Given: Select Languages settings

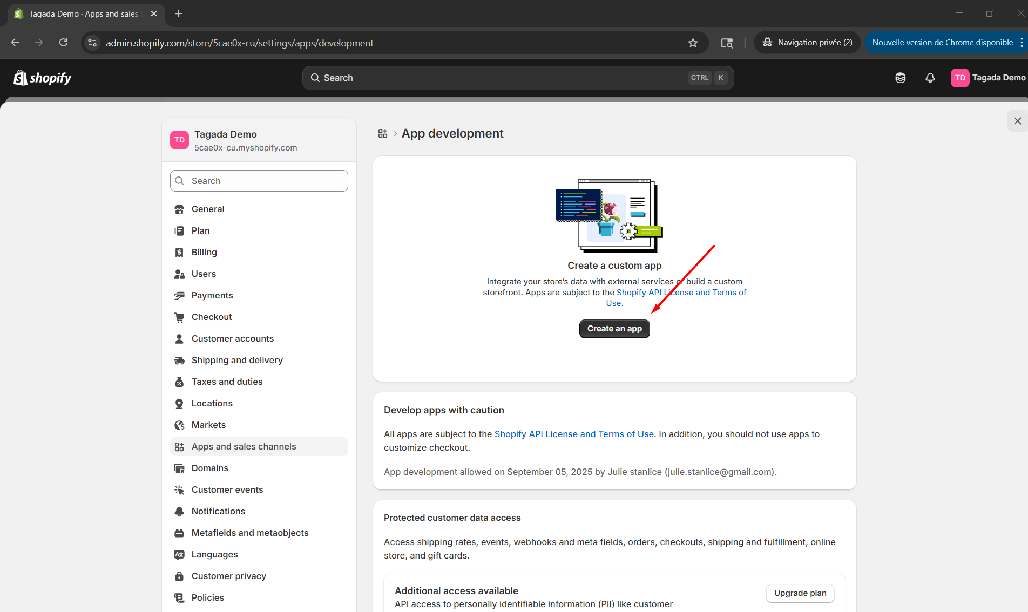Looking at the screenshot, I should [259, 554].
